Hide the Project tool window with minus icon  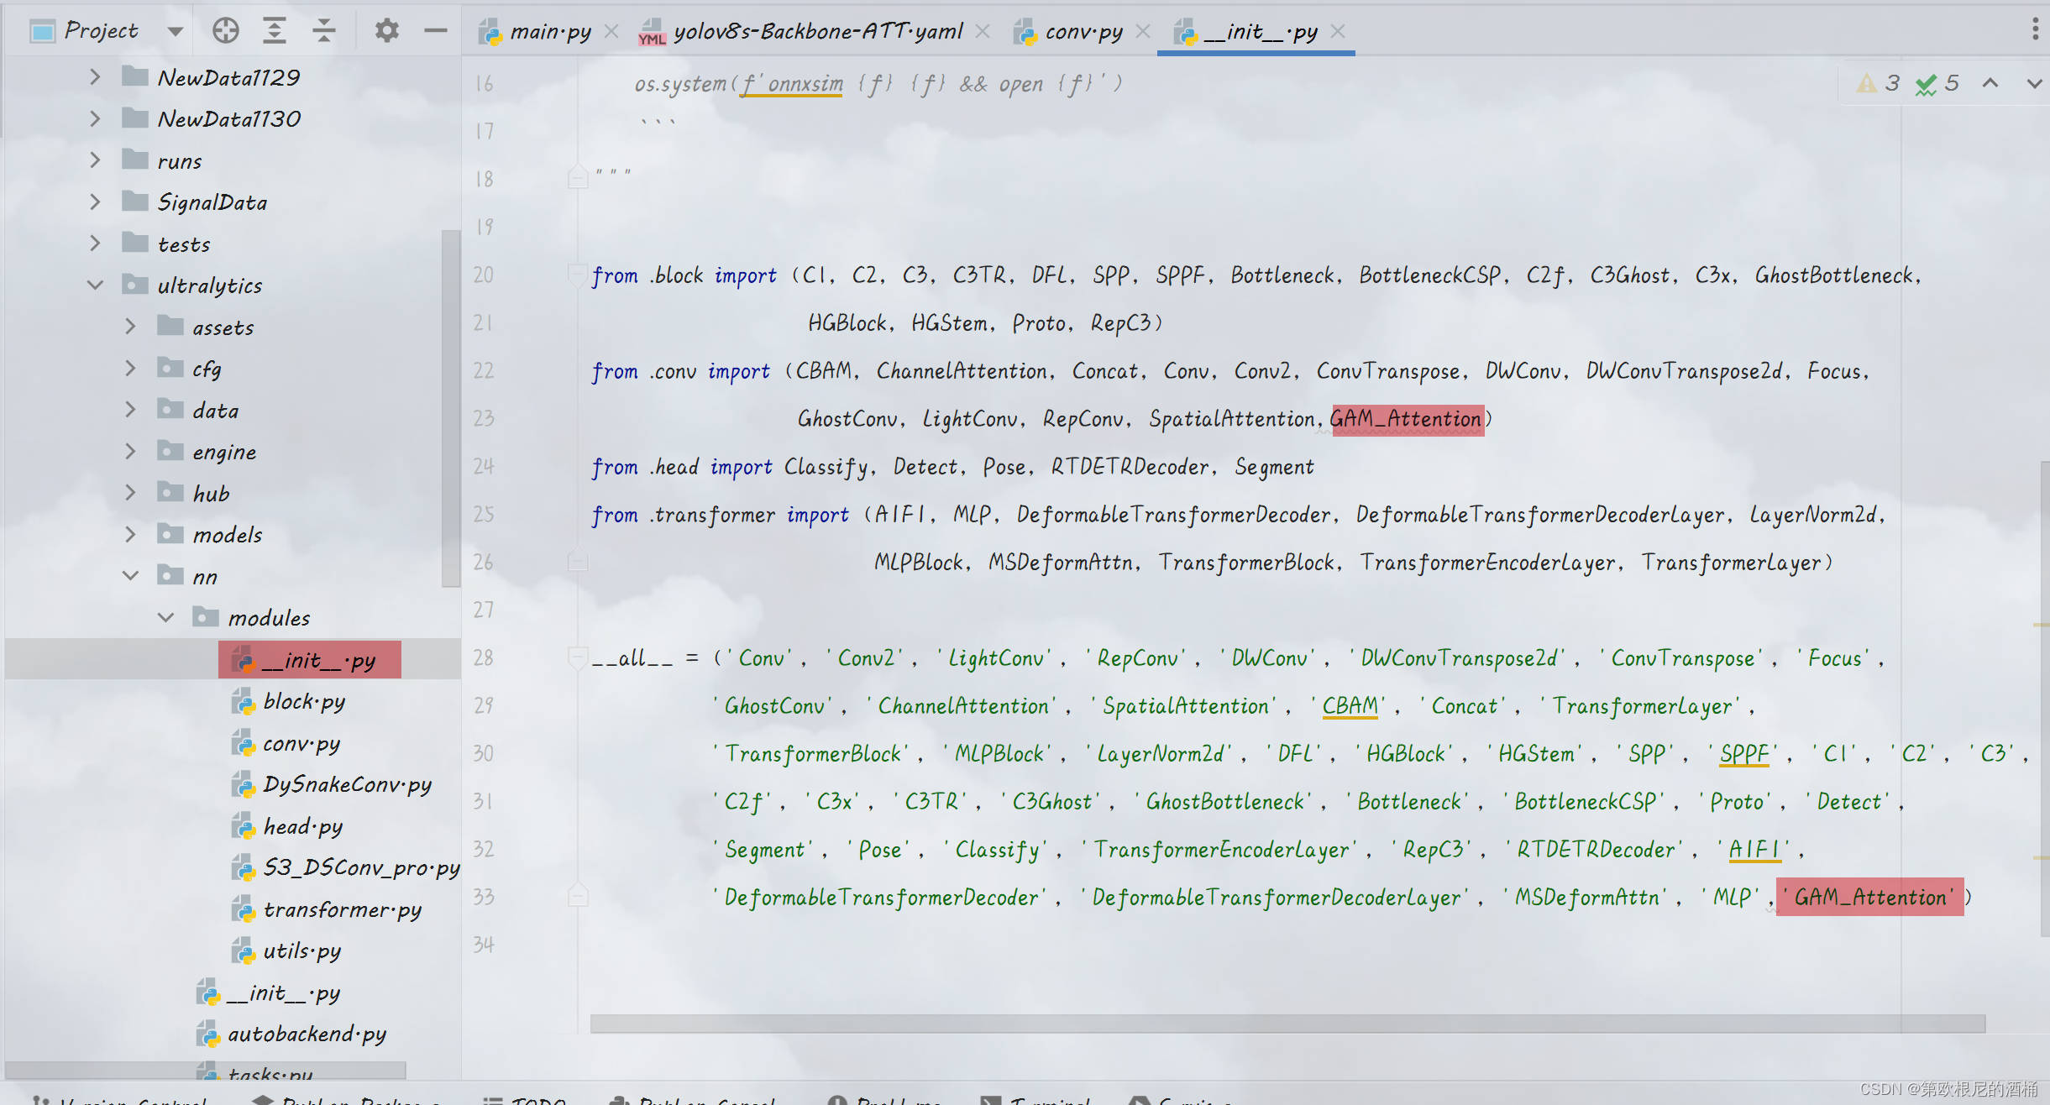(435, 31)
